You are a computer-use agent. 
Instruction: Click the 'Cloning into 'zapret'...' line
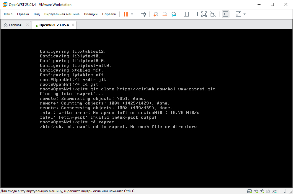[x=71, y=94]
